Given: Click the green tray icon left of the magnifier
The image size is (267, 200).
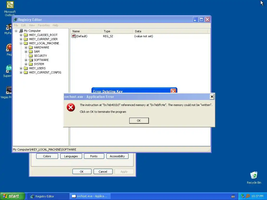Looking at the screenshot, I should [x=243, y=196].
